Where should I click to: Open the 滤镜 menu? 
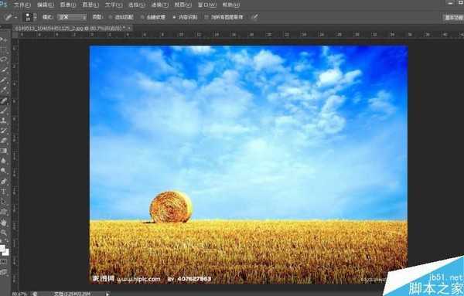click(x=159, y=5)
